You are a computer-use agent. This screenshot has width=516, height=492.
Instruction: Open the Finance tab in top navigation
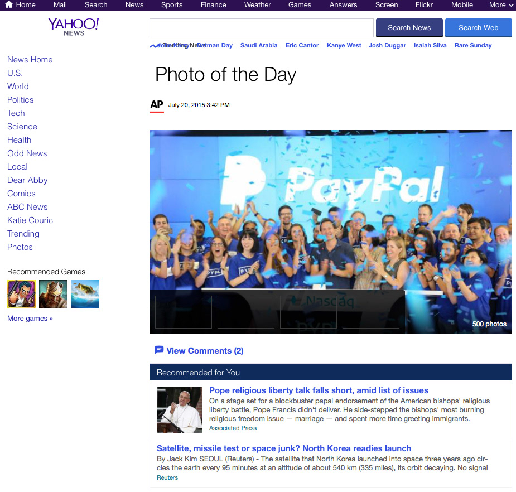coord(213,5)
